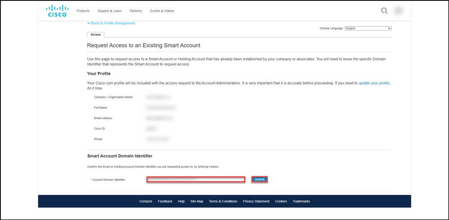Go back to Profile Management
Screen dimensions: 449x220
pos(111,23)
